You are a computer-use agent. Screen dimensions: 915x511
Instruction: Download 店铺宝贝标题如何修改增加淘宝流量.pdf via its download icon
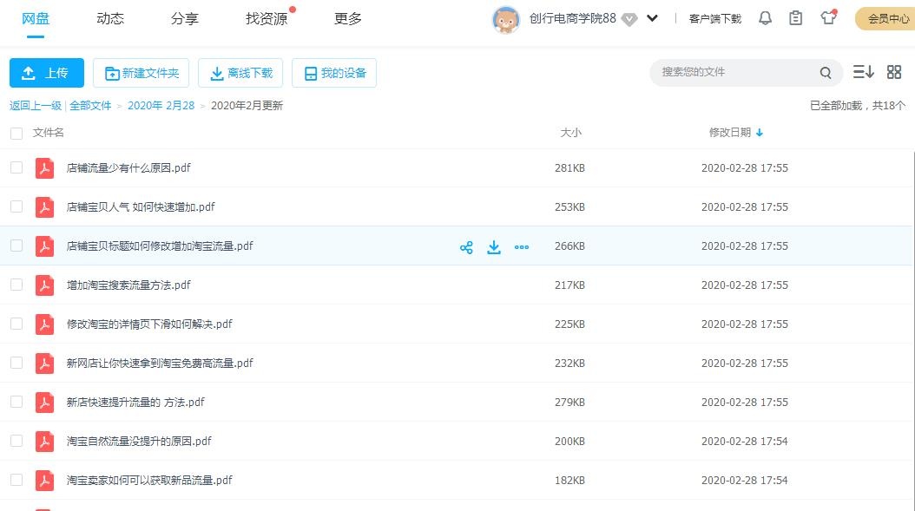tap(494, 246)
